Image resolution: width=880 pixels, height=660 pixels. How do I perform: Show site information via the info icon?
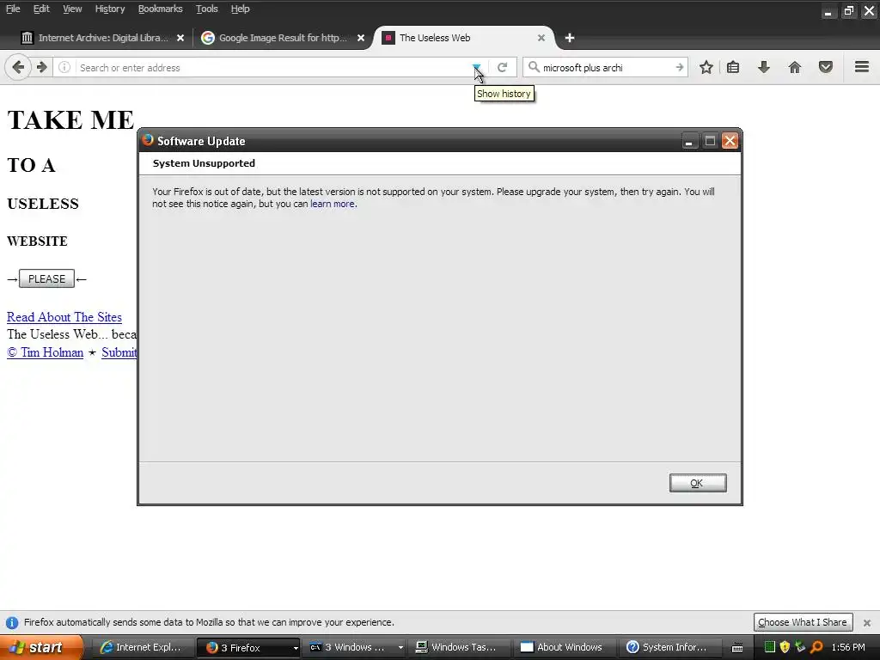(64, 67)
